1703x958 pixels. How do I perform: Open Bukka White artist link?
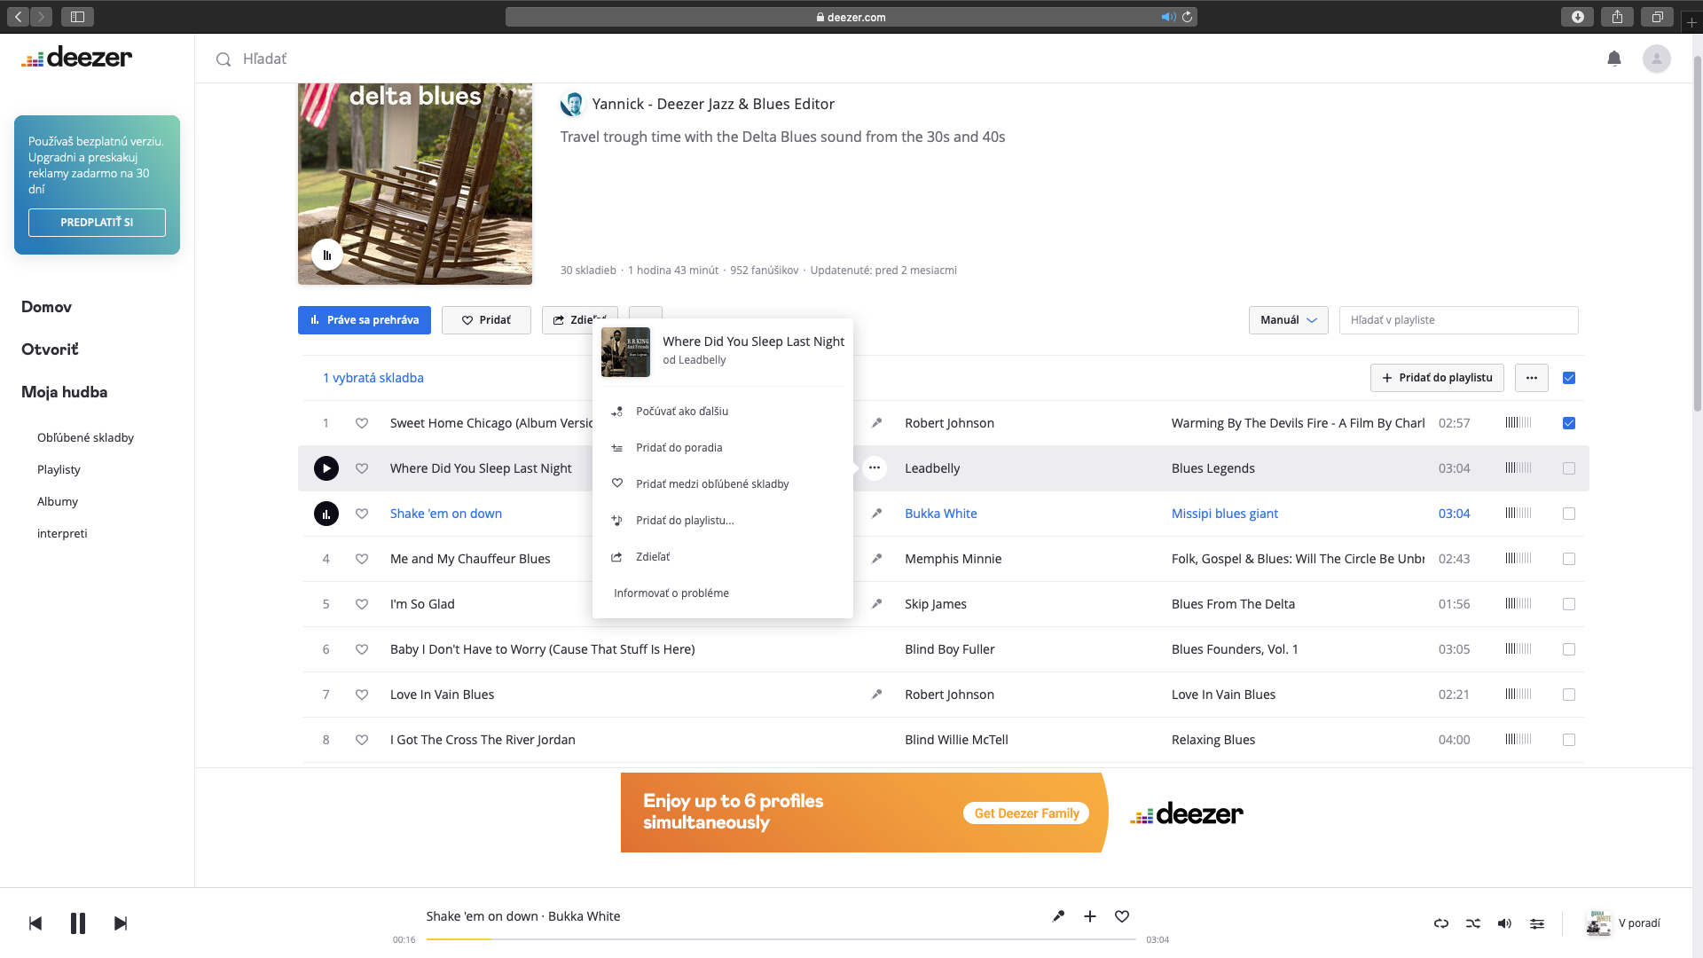point(940,514)
